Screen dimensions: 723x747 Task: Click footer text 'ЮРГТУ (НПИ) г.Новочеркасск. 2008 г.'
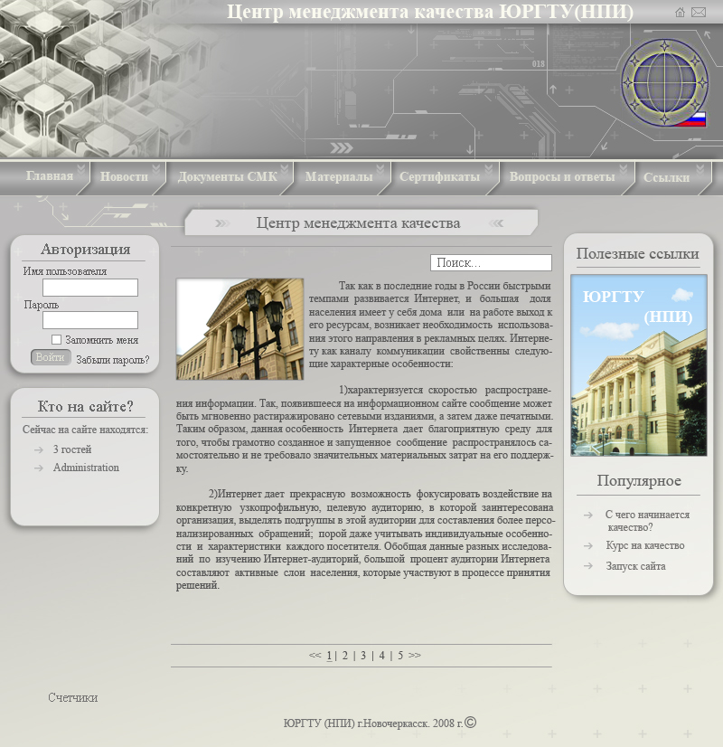pos(373,723)
